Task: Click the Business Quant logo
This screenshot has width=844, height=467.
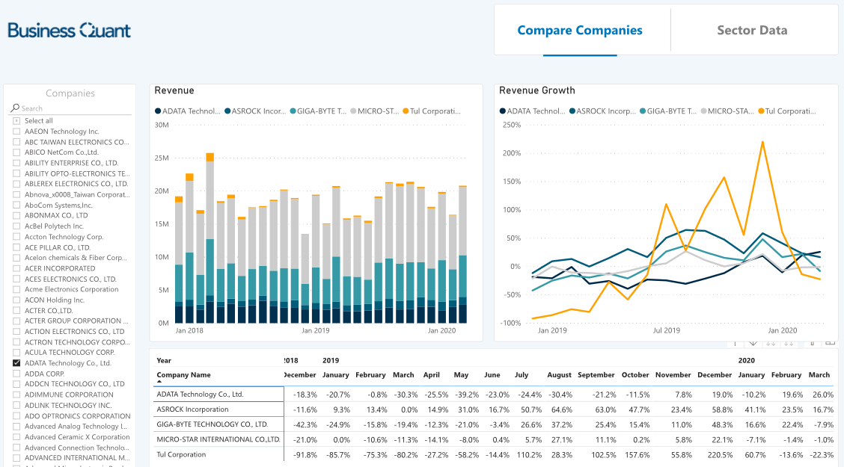Action: click(x=68, y=30)
